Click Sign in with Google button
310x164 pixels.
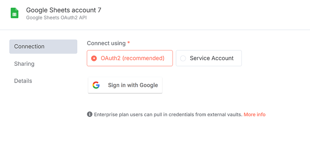[125, 85]
